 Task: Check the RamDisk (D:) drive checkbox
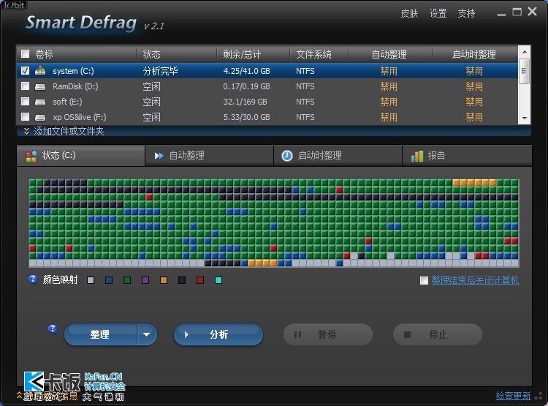(25, 86)
